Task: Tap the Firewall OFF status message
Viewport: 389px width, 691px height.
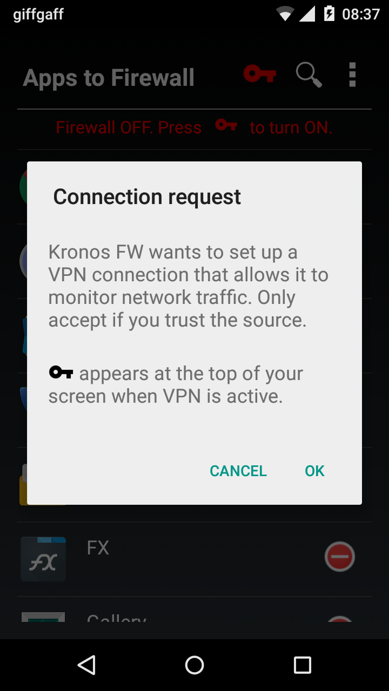Action: 194,127
